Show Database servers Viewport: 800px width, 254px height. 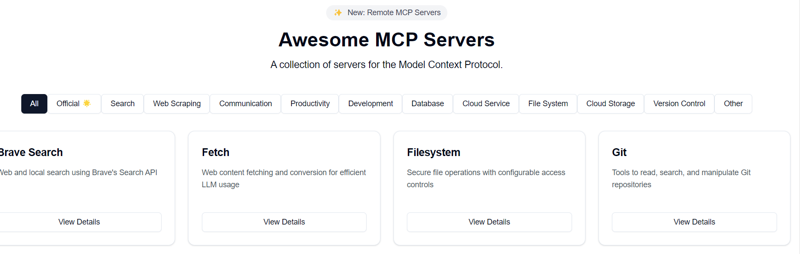pos(427,104)
